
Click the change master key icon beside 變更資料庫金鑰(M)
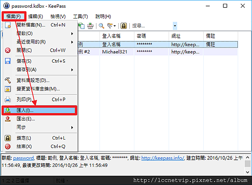[x=8, y=89]
